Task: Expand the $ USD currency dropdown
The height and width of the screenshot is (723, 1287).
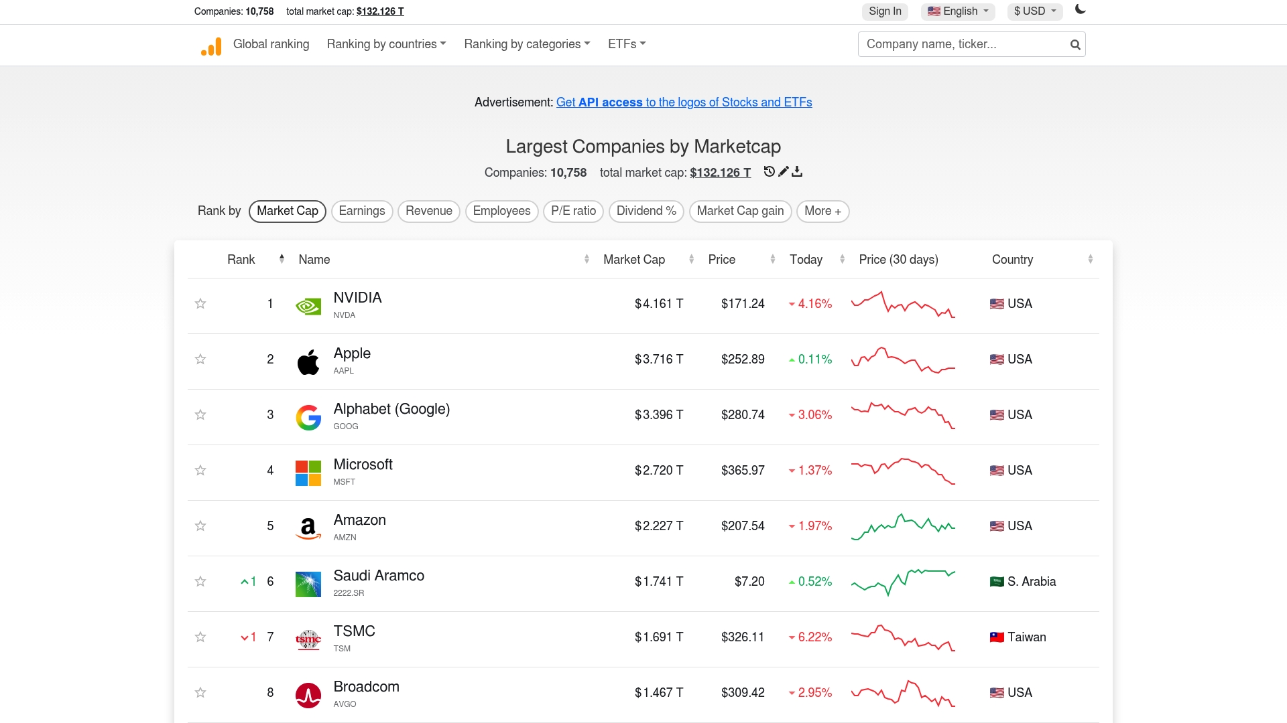Action: pyautogui.click(x=1034, y=11)
